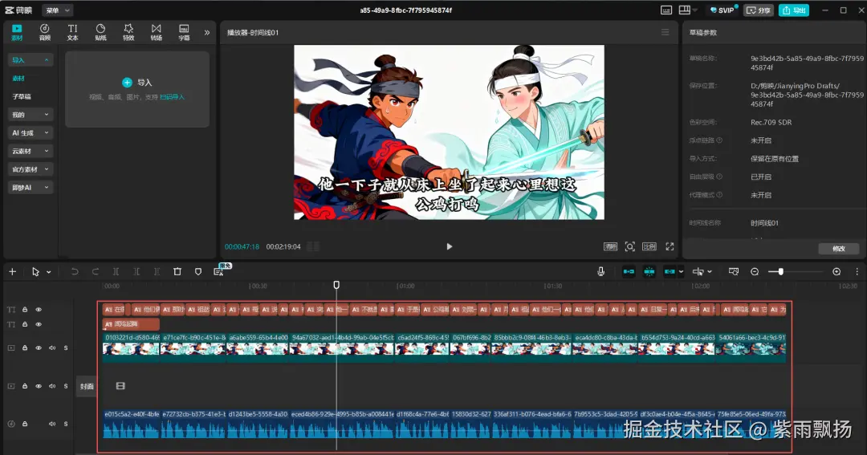867x455 pixels.
Task: Click the 分享 share button
Action: pos(758,10)
